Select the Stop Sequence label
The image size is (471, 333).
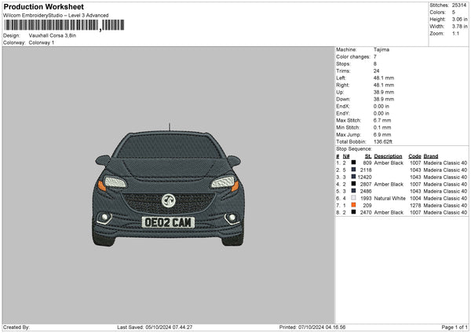point(354,148)
